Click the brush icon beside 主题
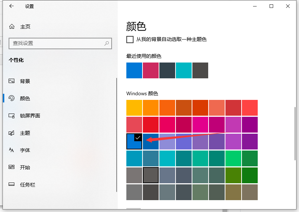Image resolution: width=299 pixels, height=212 pixels. pos(11,133)
